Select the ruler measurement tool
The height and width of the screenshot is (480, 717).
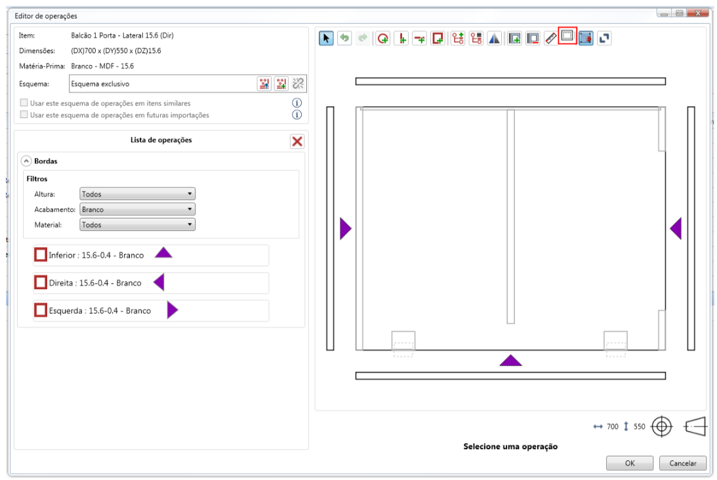[551, 38]
